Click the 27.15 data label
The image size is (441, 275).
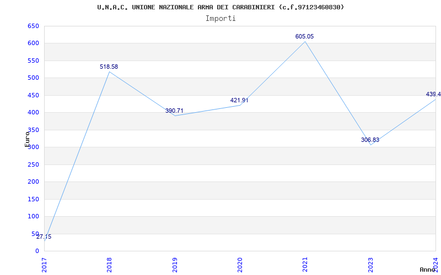pos(44,237)
